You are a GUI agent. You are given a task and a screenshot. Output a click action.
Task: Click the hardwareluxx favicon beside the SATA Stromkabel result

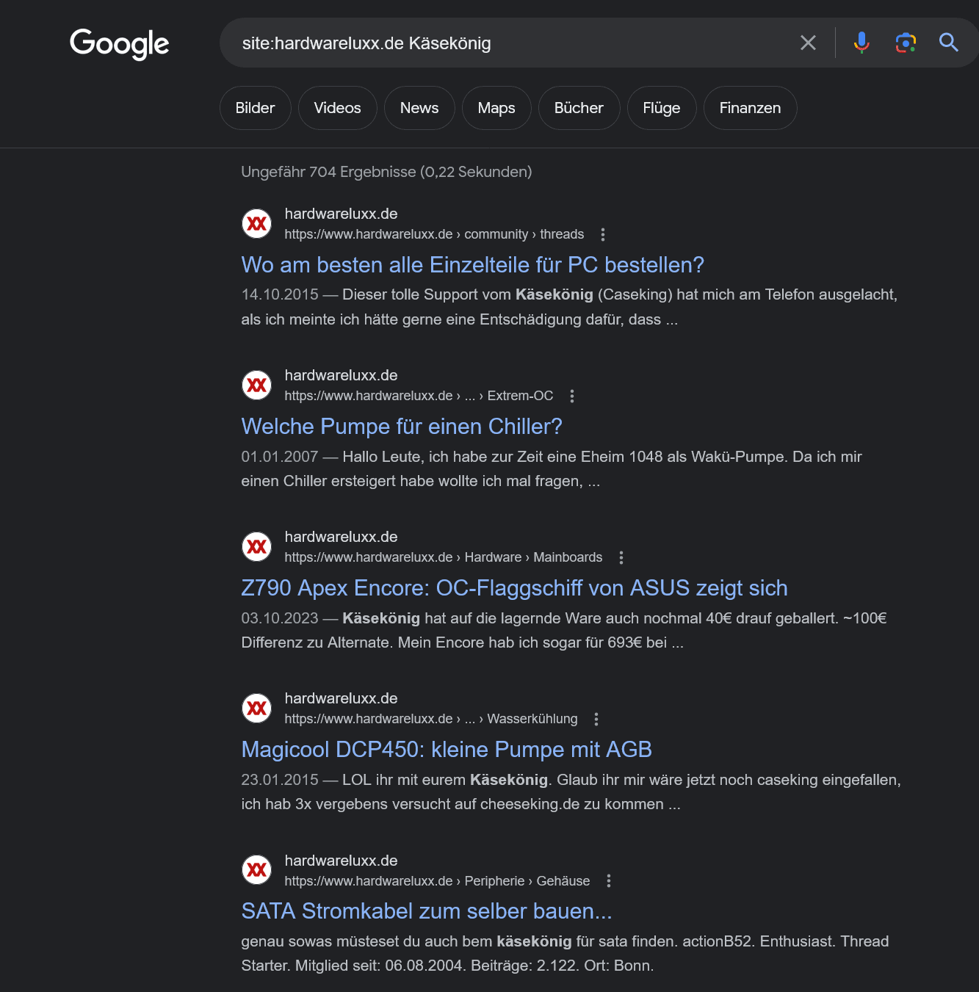257,870
